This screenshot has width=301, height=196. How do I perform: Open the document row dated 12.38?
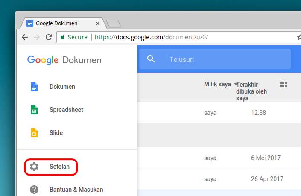219,112
